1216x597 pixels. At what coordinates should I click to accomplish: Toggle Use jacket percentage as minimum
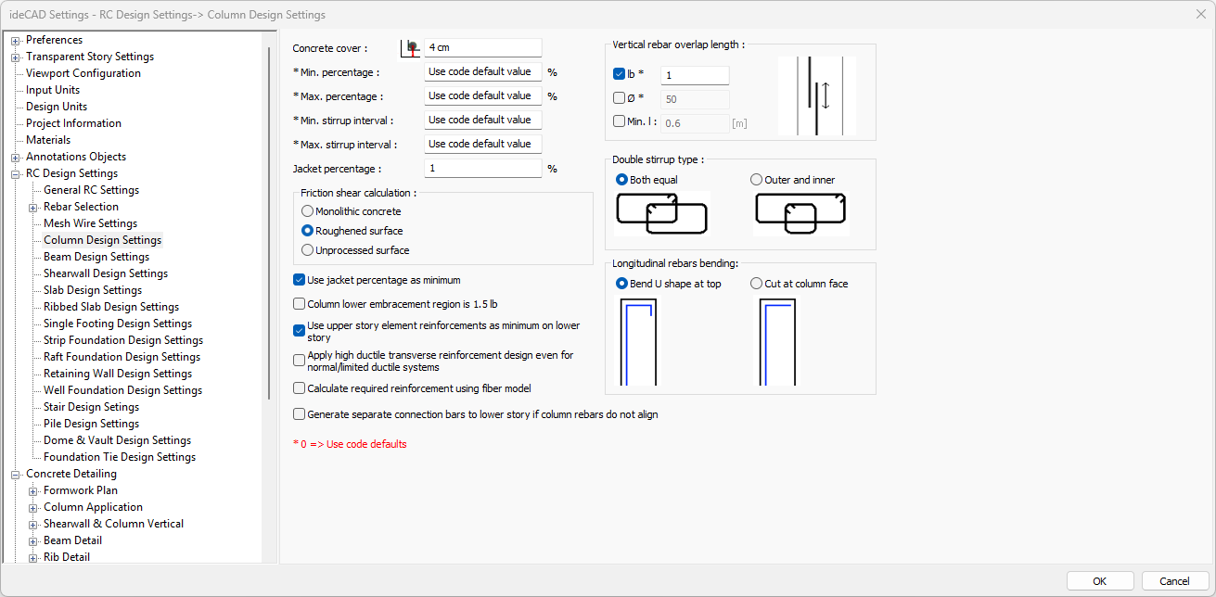pyautogui.click(x=299, y=280)
